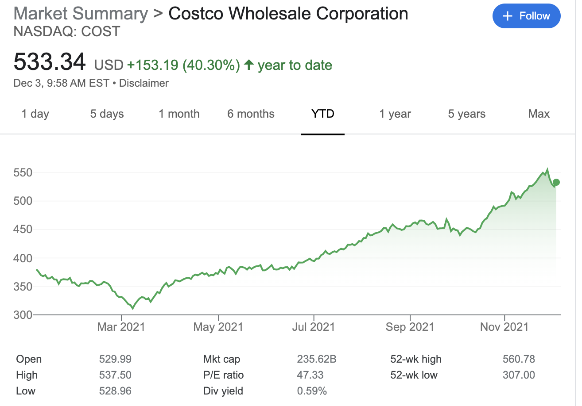The width and height of the screenshot is (582, 406).
Task: Click the 52-wk low value 307.00
Action: 519,375
